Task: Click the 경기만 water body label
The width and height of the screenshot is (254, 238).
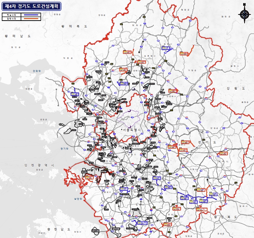Action: point(64,148)
